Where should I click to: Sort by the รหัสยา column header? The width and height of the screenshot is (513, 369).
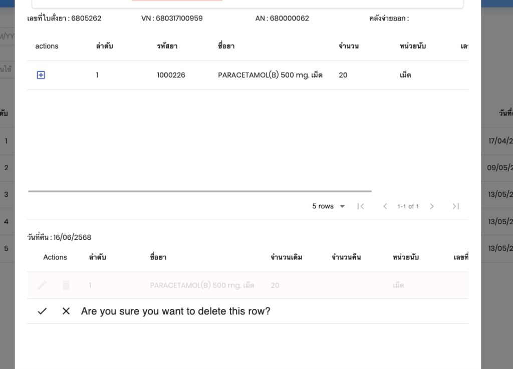[167, 46]
